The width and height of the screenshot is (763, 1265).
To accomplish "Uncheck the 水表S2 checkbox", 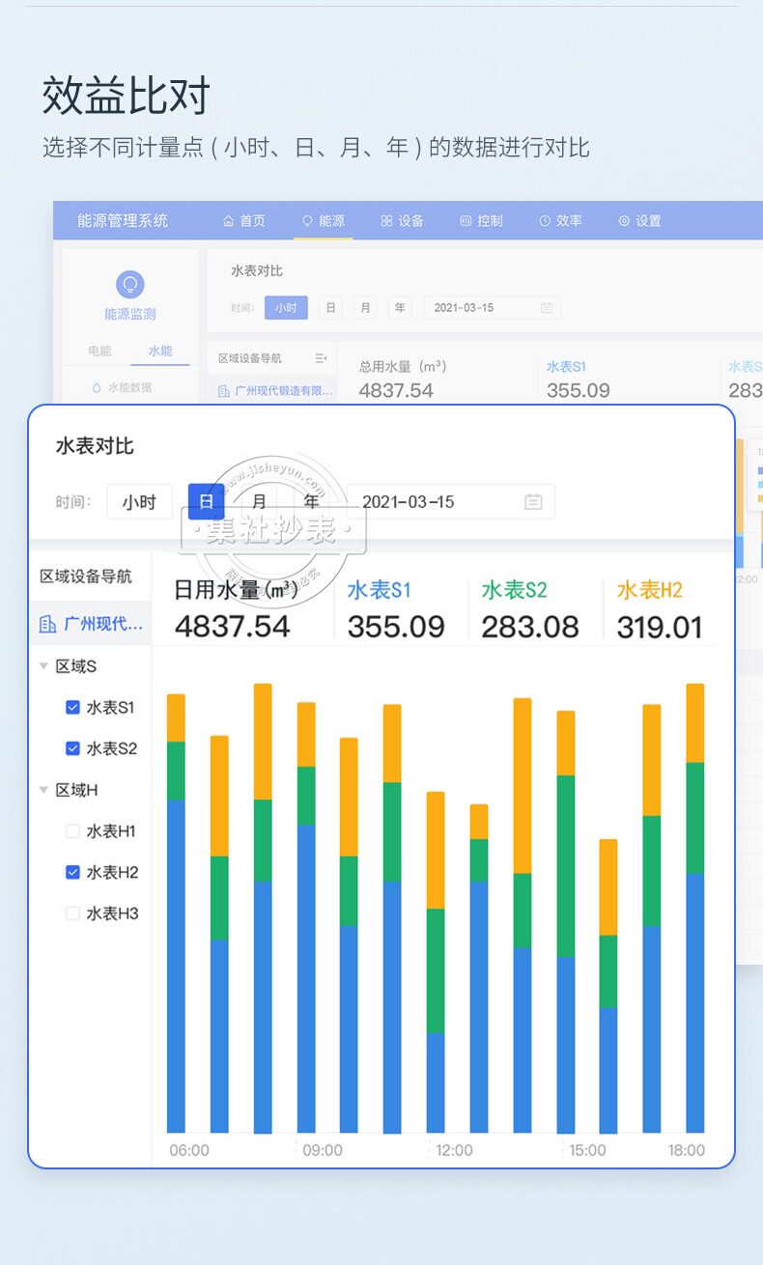I will point(72,748).
